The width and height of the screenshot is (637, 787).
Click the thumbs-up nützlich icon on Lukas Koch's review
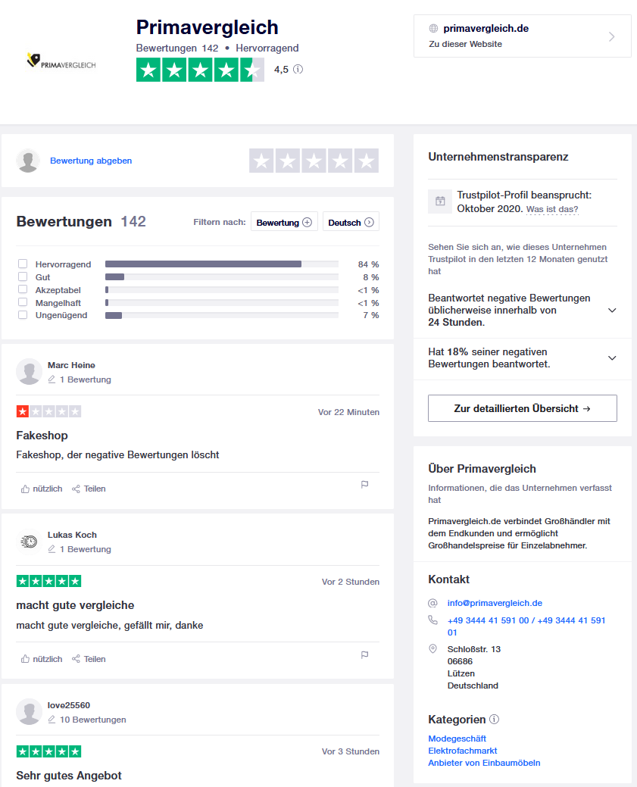pos(25,659)
